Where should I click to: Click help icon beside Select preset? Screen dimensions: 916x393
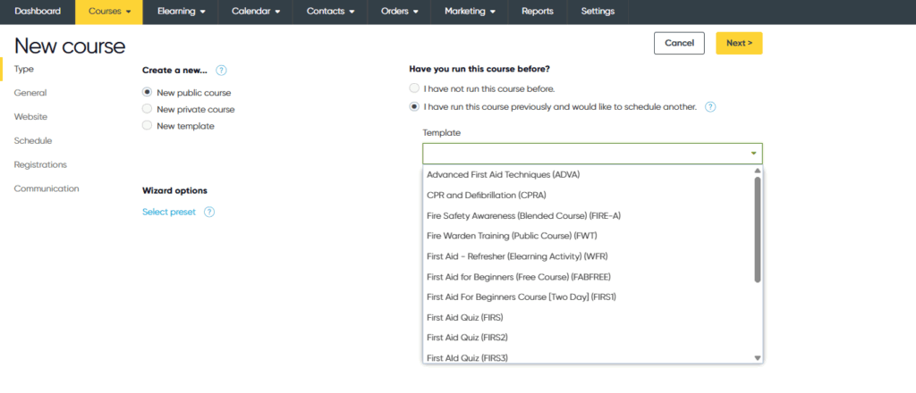click(209, 212)
